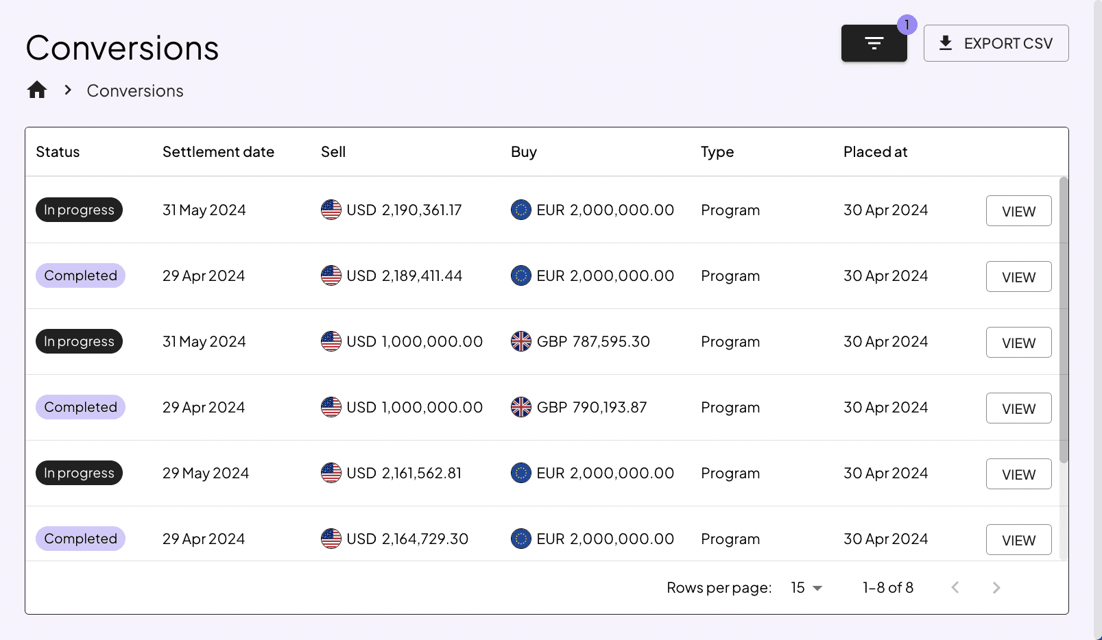Click US flag beside USD 2,161,562.81

coord(331,473)
